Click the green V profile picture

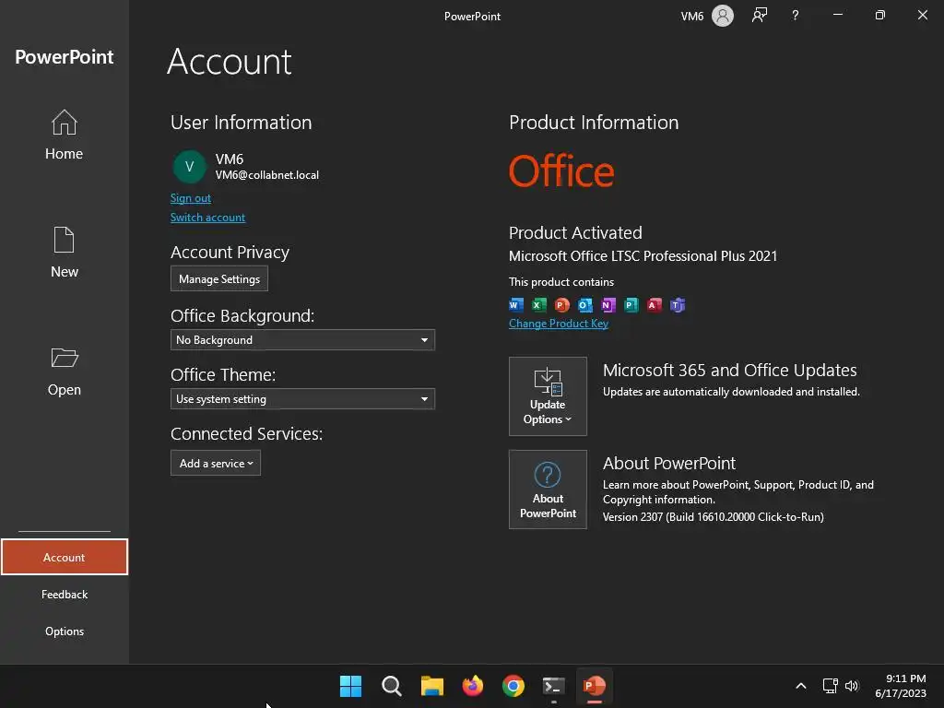190,167
